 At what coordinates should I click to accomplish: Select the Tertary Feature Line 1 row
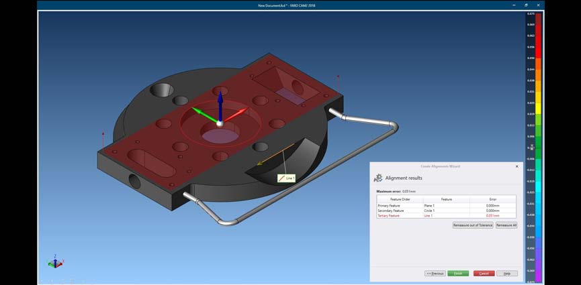click(x=446, y=216)
